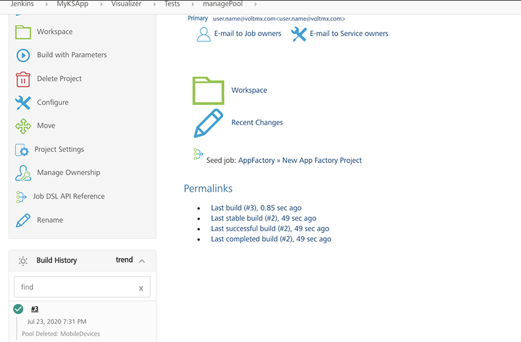Image resolution: width=521 pixels, height=342 pixels.
Task: Navigate to Tests breadcrumb item
Action: tap(172, 4)
